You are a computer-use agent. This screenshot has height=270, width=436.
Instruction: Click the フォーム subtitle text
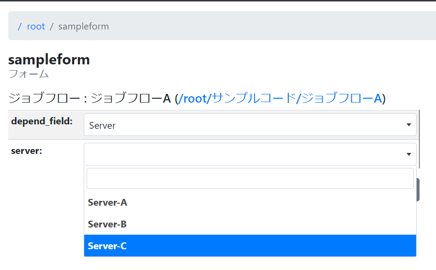click(x=29, y=74)
